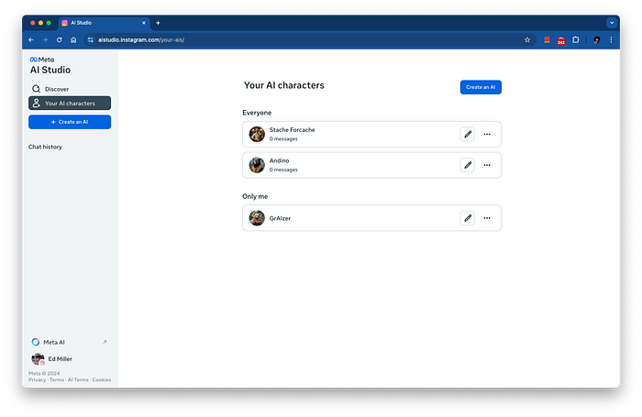
Task: Click Ed Miller's profile avatar
Action: pyautogui.click(x=39, y=359)
